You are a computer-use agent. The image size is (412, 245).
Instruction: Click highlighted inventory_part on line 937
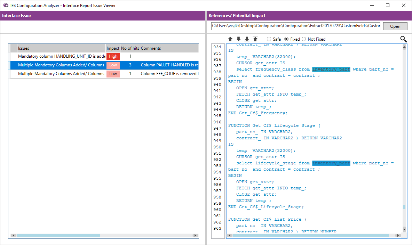point(331,70)
